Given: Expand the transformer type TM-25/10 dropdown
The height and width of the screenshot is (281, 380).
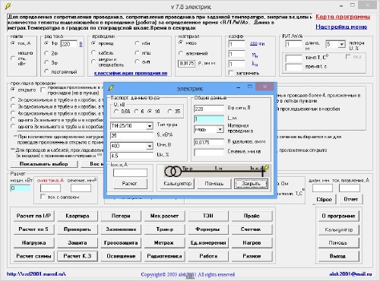Looking at the screenshot, I should [150, 126].
